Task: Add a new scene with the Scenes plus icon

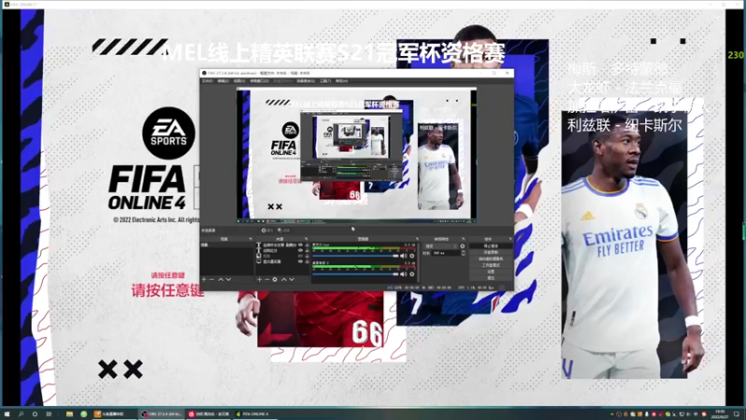Action: [203, 279]
